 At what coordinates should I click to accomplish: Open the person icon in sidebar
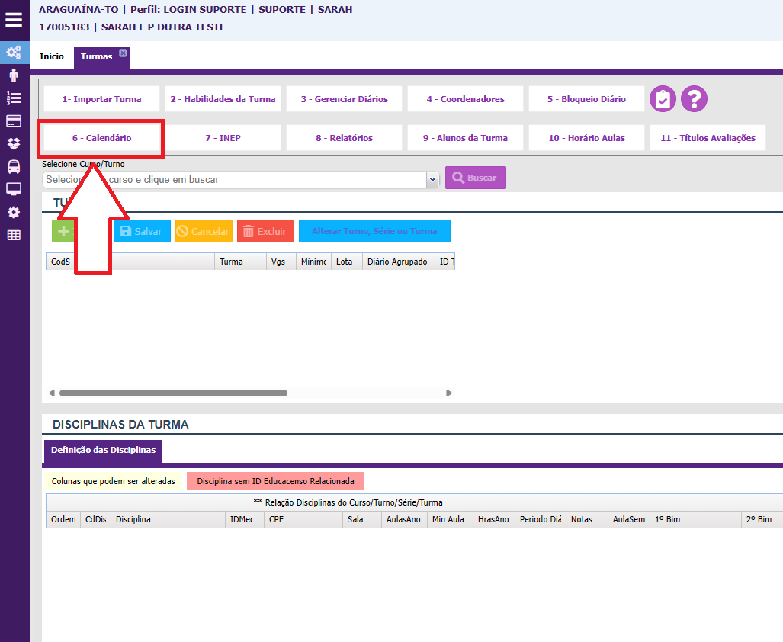pyautogui.click(x=14, y=75)
